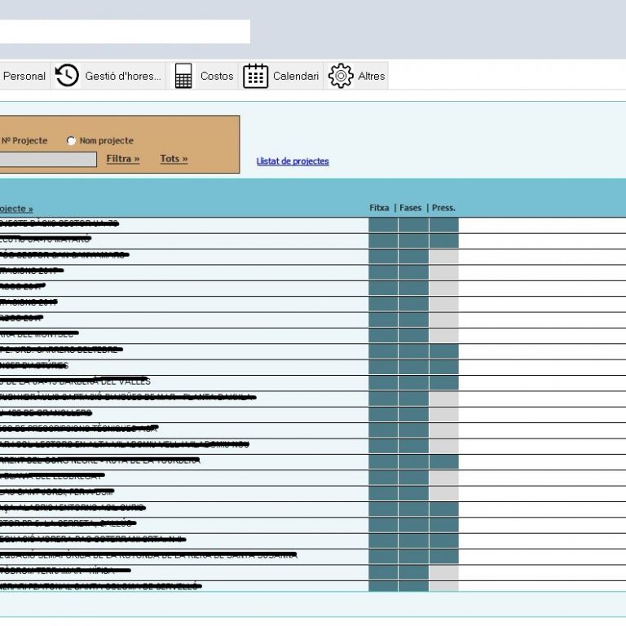
Task: Sort by the Projecte » column header
Action: tap(16, 209)
